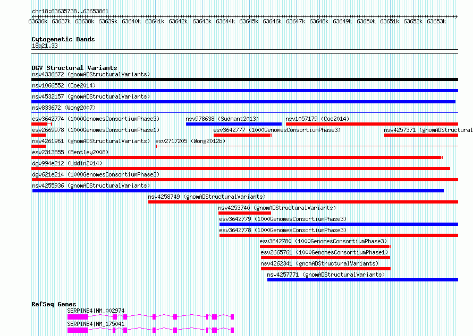Click the esv3642777 red variant bar
Viewport: 473px width, 336px height.
pos(242,135)
